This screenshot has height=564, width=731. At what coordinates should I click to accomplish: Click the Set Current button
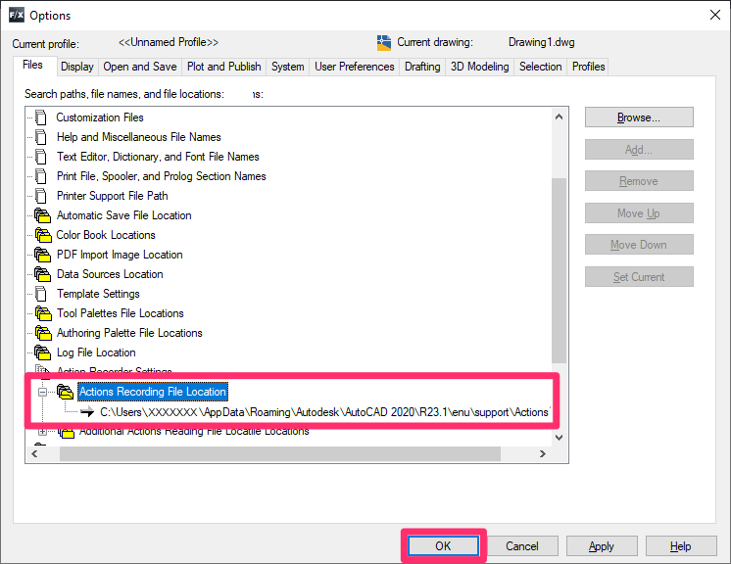[x=639, y=277]
